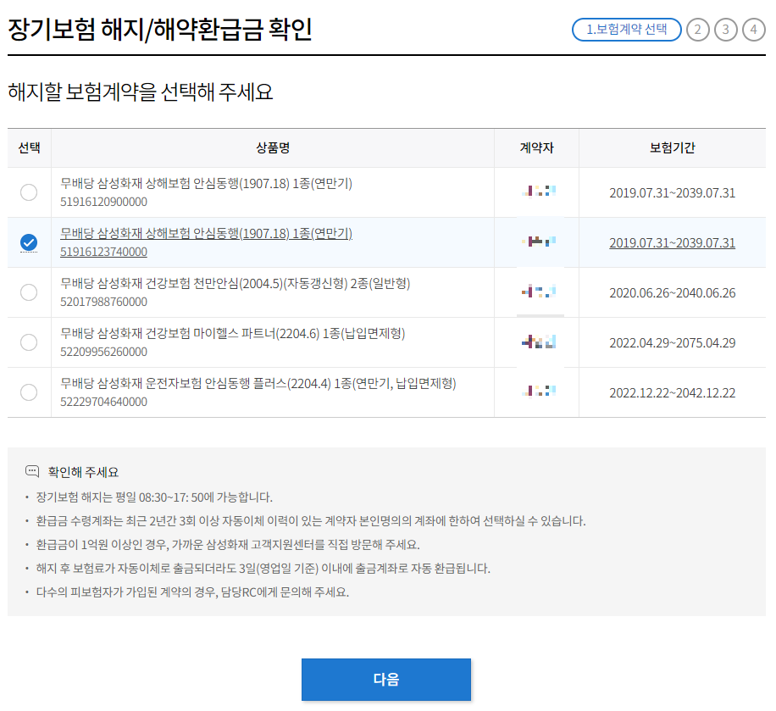Click the blue 다음 button
Screen dimensions: 776x711
[x=386, y=680]
